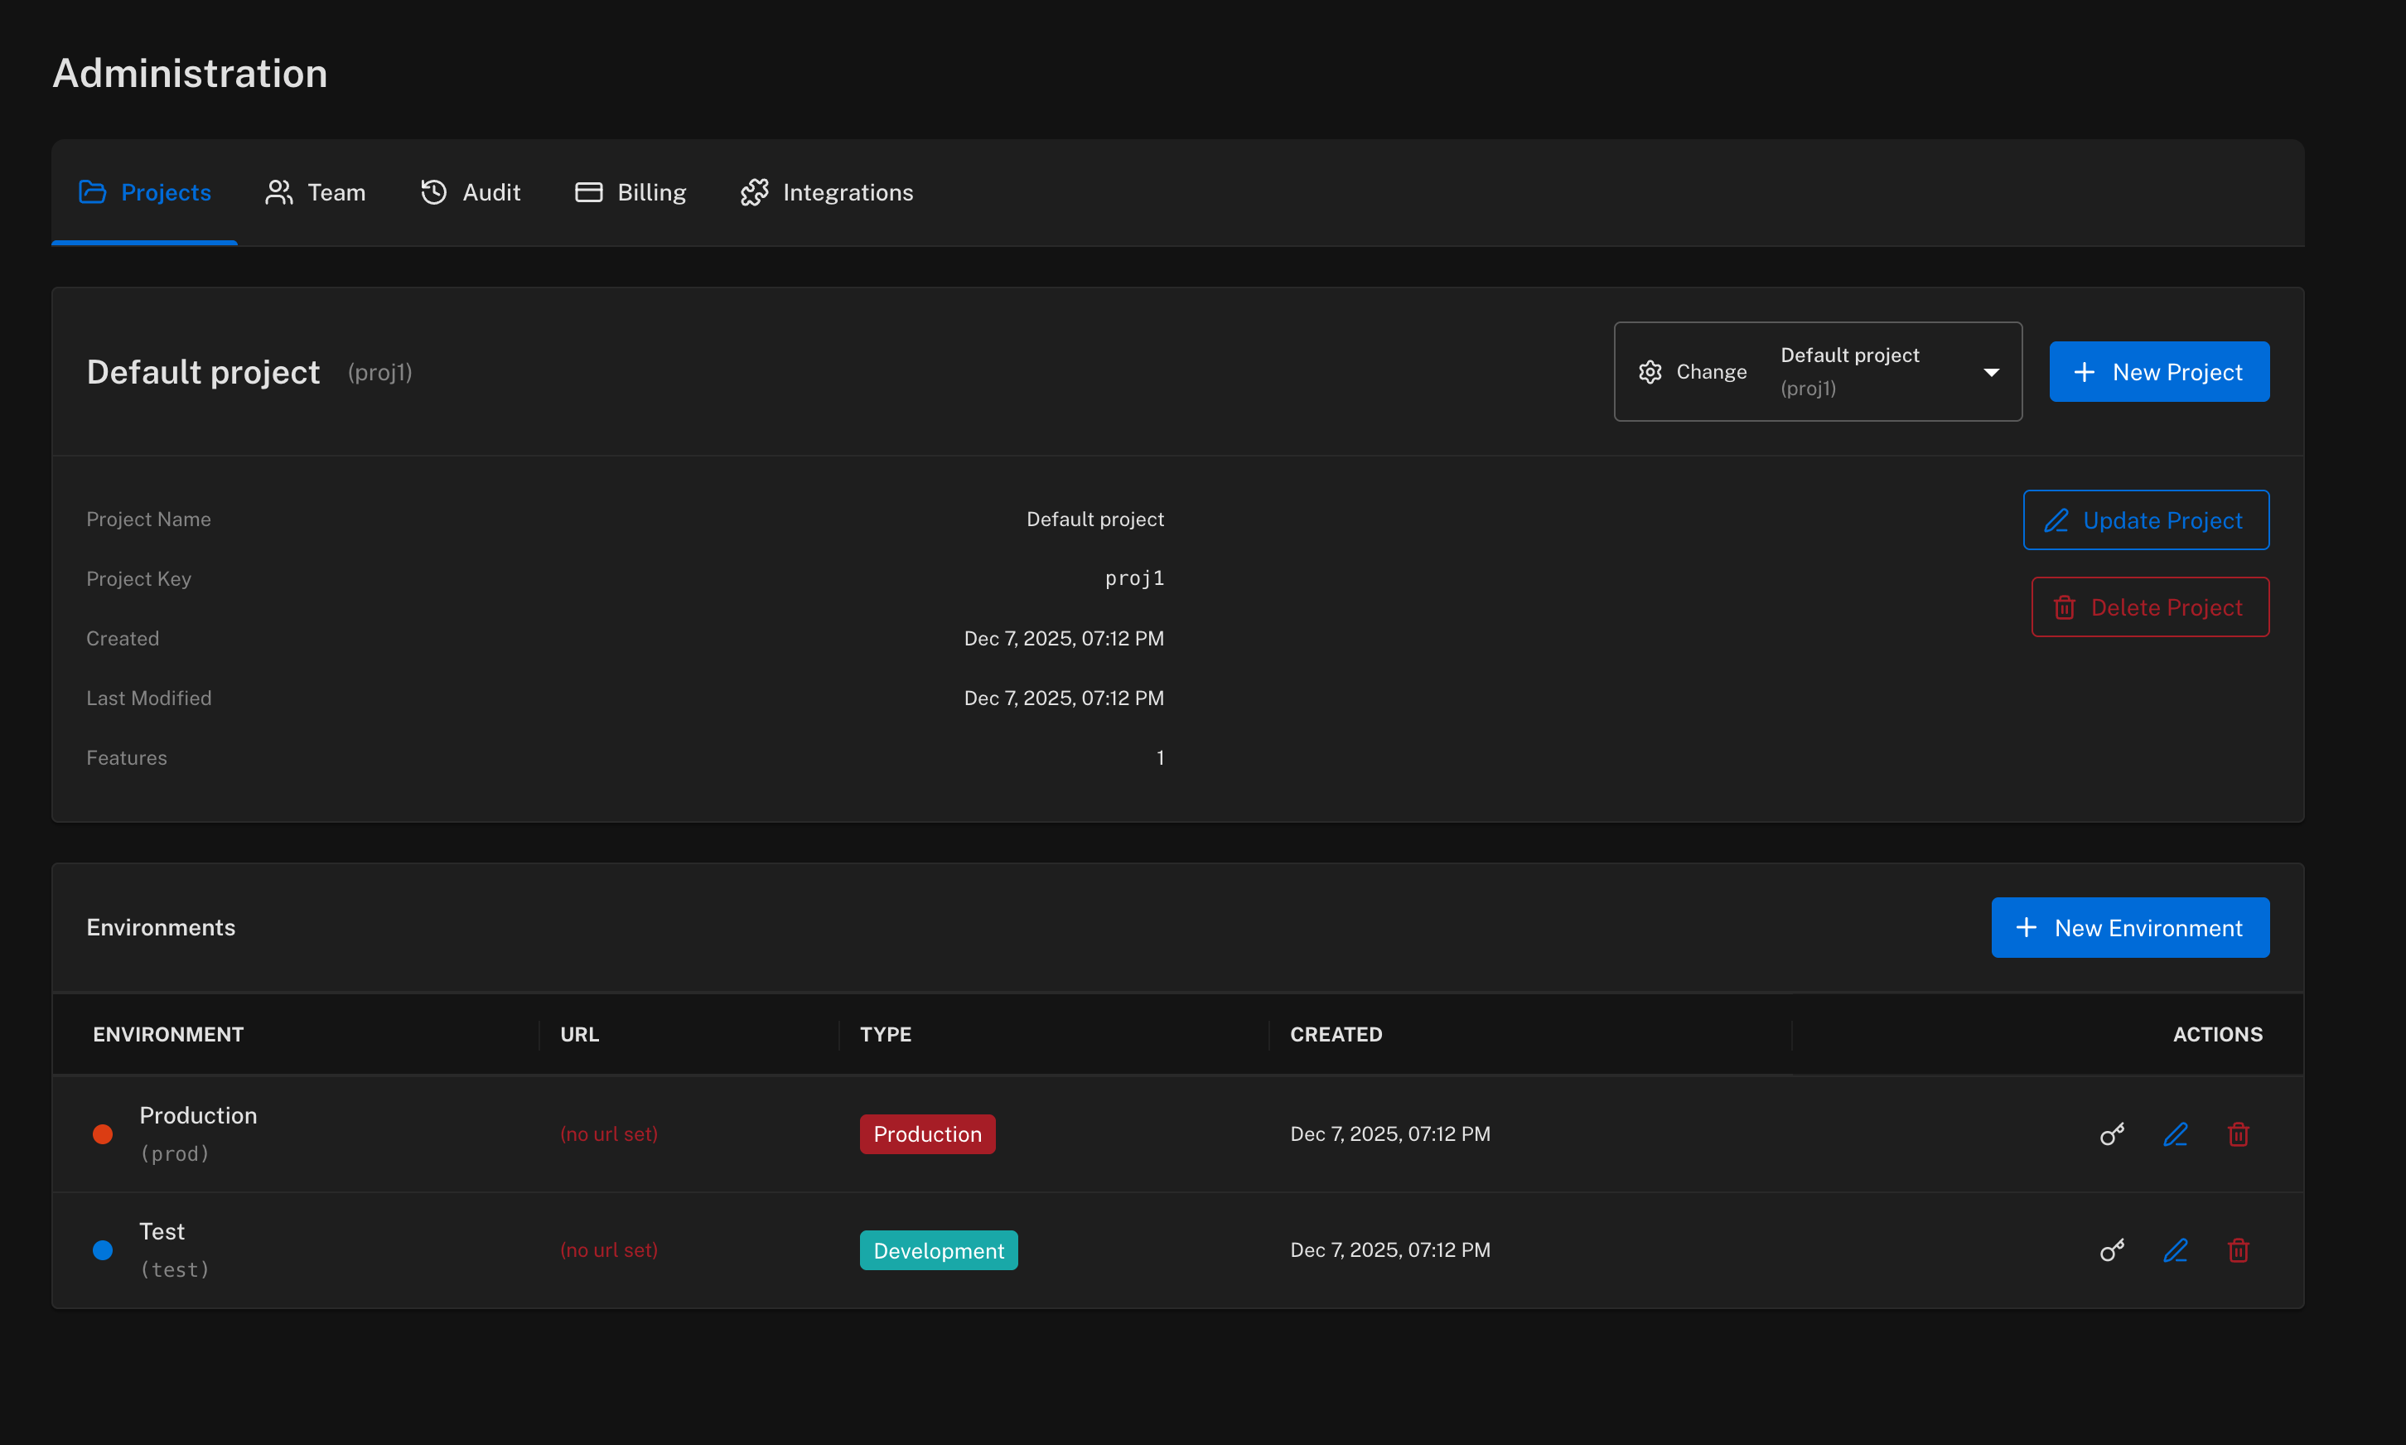Click the gear icon beside Change
Screen dimensions: 2406x1445
click(1650, 372)
